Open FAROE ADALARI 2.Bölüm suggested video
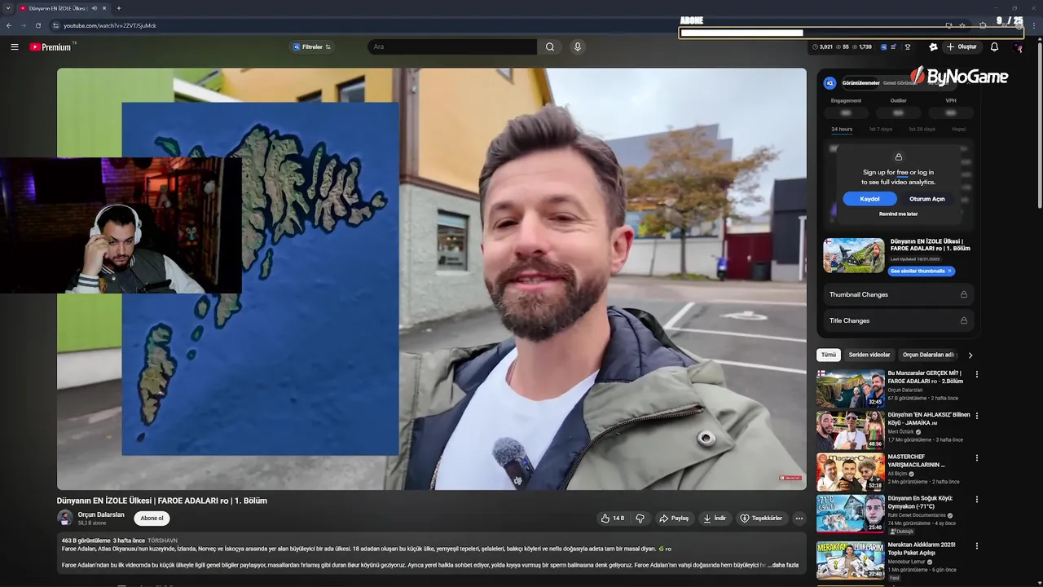1043x587 pixels. coord(851,388)
